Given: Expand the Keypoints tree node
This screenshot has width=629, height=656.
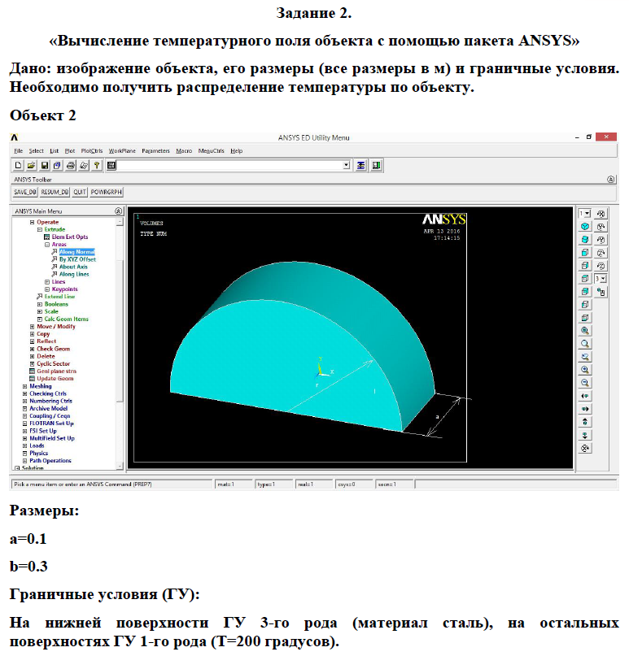Looking at the screenshot, I should point(47,289).
